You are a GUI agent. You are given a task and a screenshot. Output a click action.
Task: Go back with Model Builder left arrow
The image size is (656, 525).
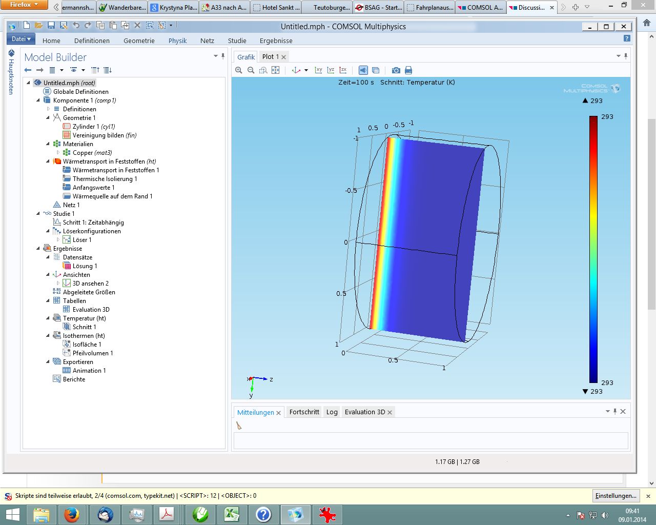click(28, 70)
